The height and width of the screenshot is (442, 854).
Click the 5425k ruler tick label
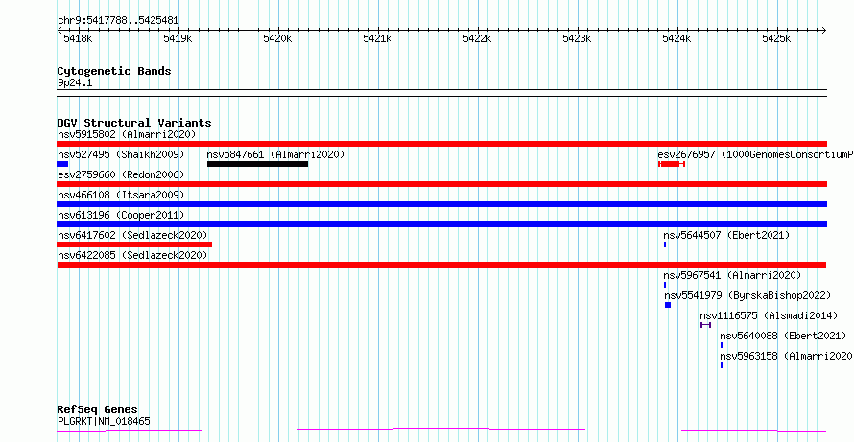click(x=775, y=38)
